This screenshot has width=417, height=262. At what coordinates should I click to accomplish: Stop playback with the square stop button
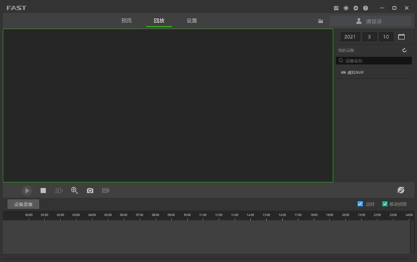pyautogui.click(x=43, y=191)
